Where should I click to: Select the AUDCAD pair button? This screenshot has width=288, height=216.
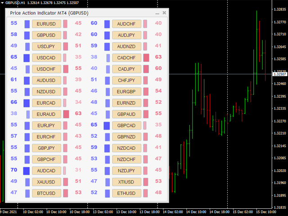46,171
